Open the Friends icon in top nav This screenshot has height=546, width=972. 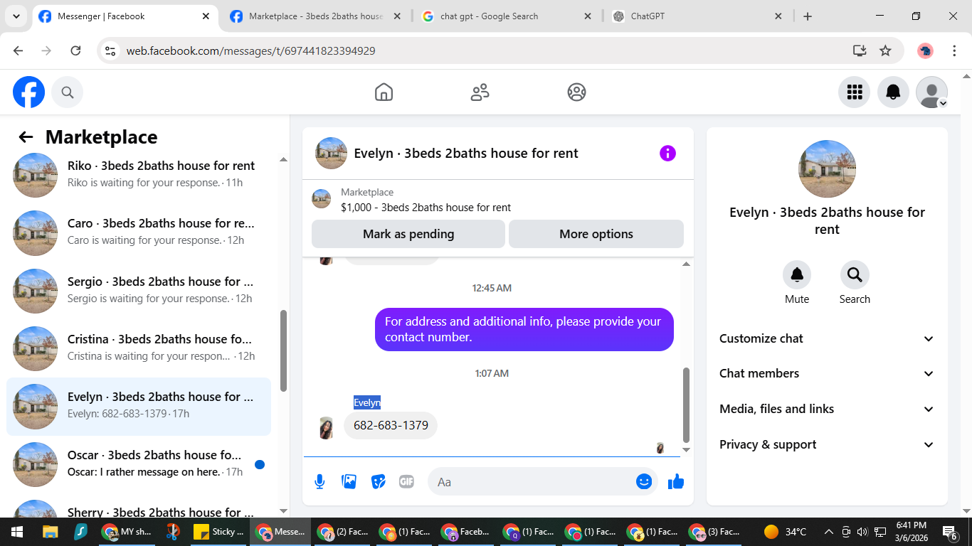point(480,92)
